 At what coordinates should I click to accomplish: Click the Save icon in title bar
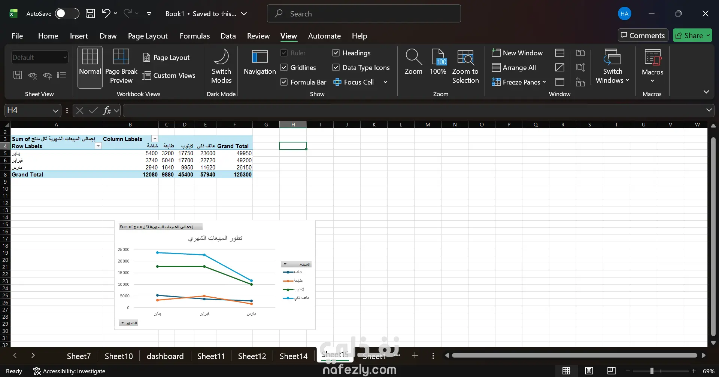pos(90,13)
